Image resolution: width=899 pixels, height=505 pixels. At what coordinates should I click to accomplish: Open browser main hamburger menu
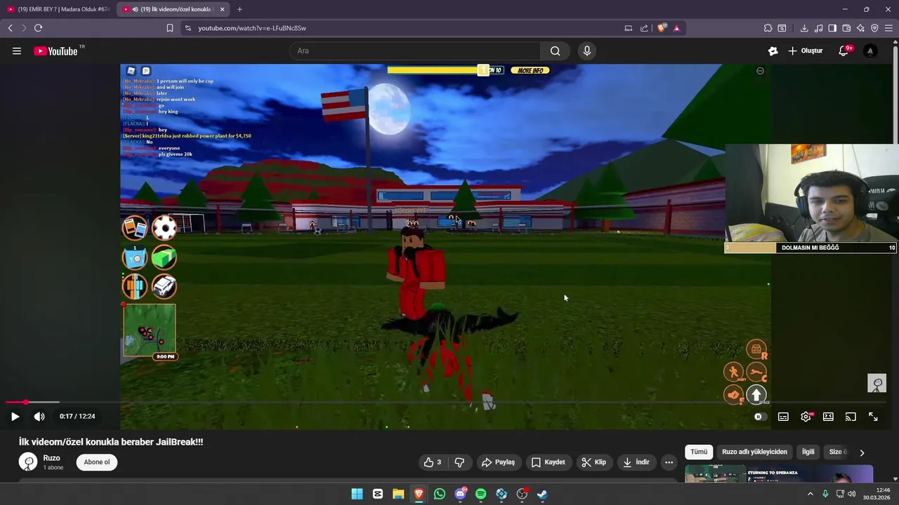coord(888,28)
